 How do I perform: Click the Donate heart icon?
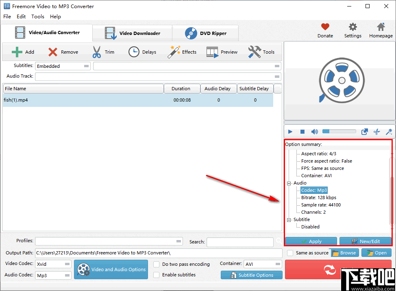[325, 27]
